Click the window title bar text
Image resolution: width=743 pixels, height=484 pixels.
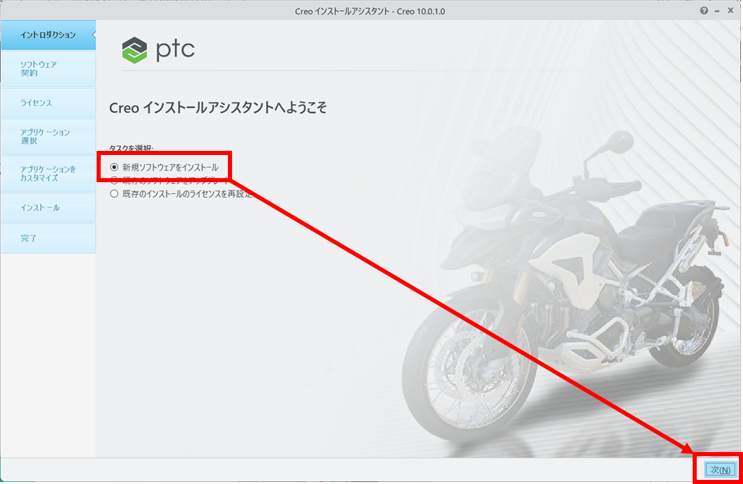(x=371, y=11)
